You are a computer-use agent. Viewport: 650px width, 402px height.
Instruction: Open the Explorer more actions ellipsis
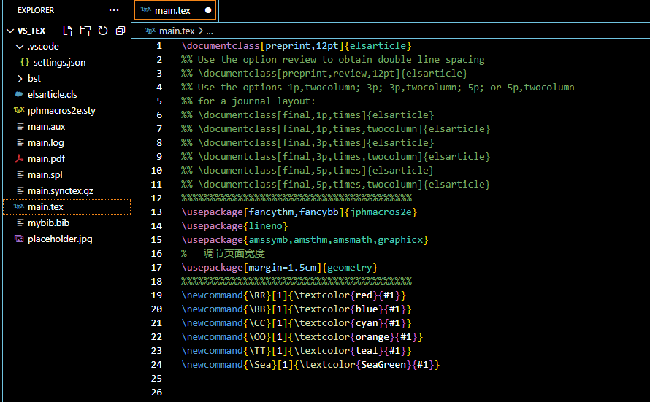coord(114,10)
